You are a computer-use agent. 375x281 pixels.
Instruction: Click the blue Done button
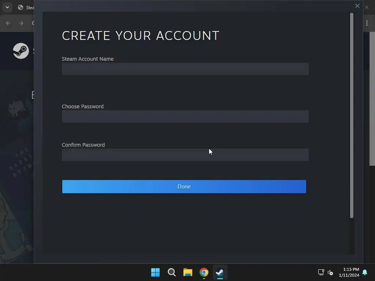pyautogui.click(x=184, y=187)
